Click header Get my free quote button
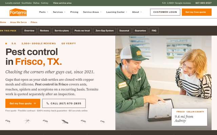This screenshot has width=217, height=135. (x=197, y=12)
